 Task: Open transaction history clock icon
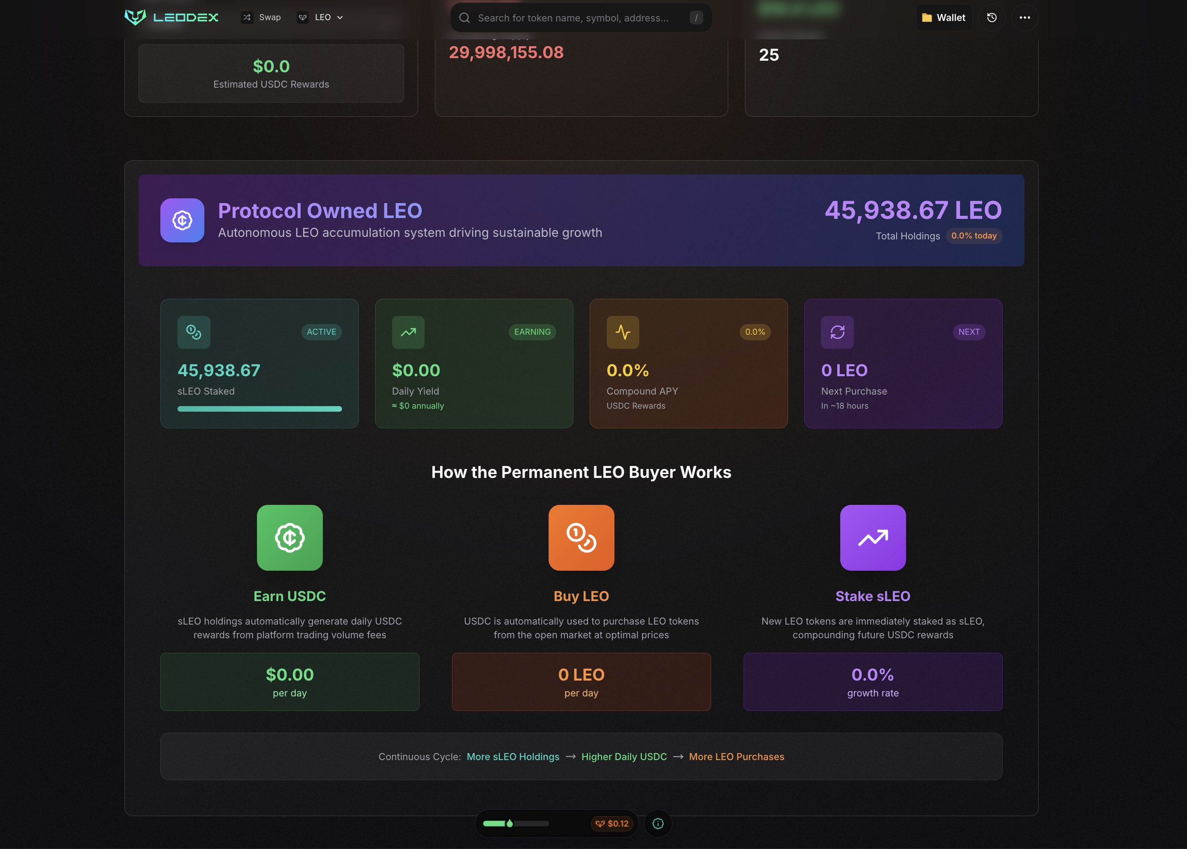(x=992, y=18)
